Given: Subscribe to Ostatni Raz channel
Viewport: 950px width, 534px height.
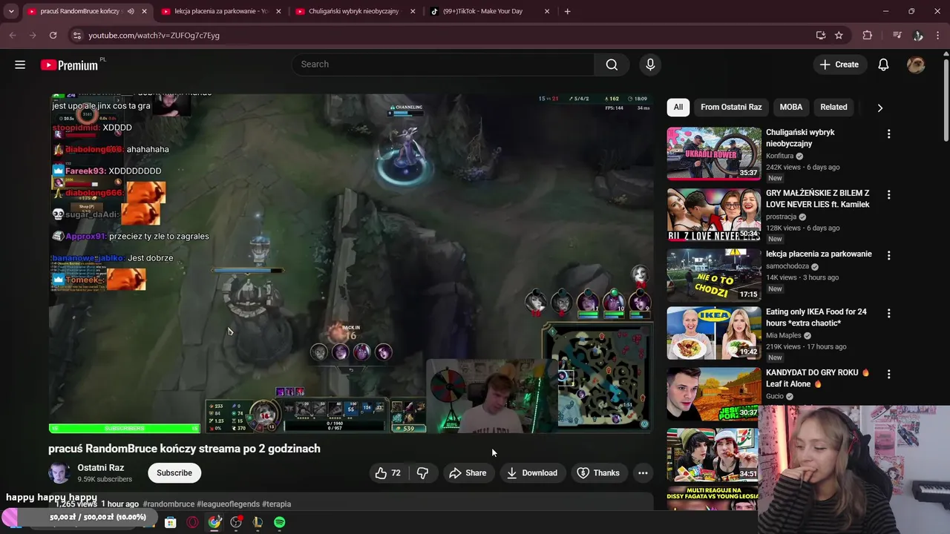Looking at the screenshot, I should tap(174, 473).
